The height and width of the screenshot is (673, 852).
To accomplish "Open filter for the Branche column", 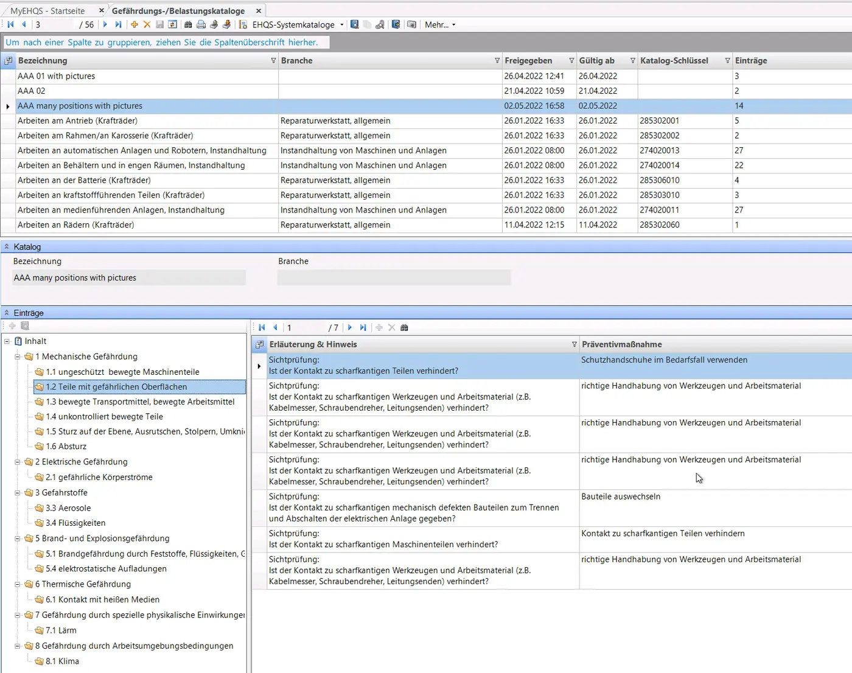I will pyautogui.click(x=497, y=61).
